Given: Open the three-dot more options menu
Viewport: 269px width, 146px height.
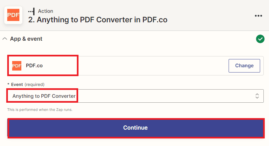Looking at the screenshot, I should pyautogui.click(x=258, y=16).
